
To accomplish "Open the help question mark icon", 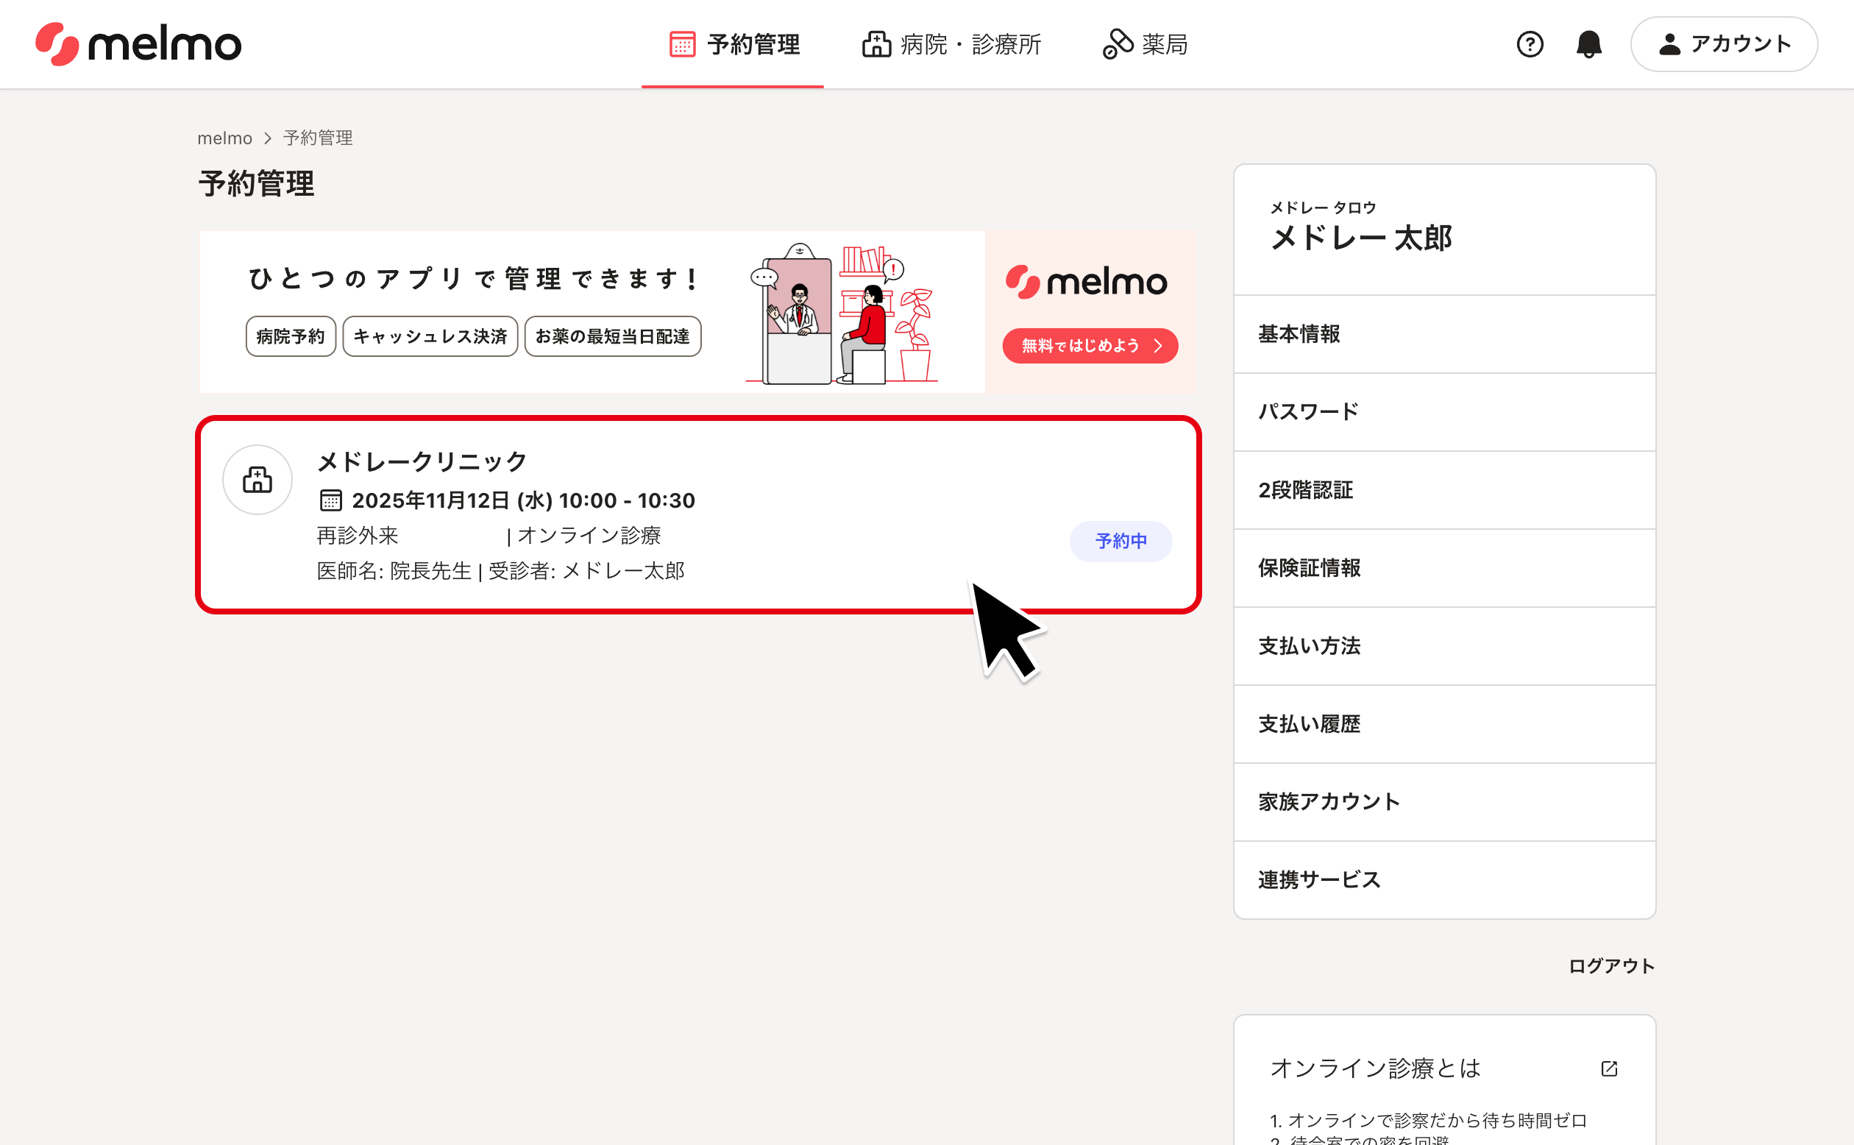I will point(1530,44).
